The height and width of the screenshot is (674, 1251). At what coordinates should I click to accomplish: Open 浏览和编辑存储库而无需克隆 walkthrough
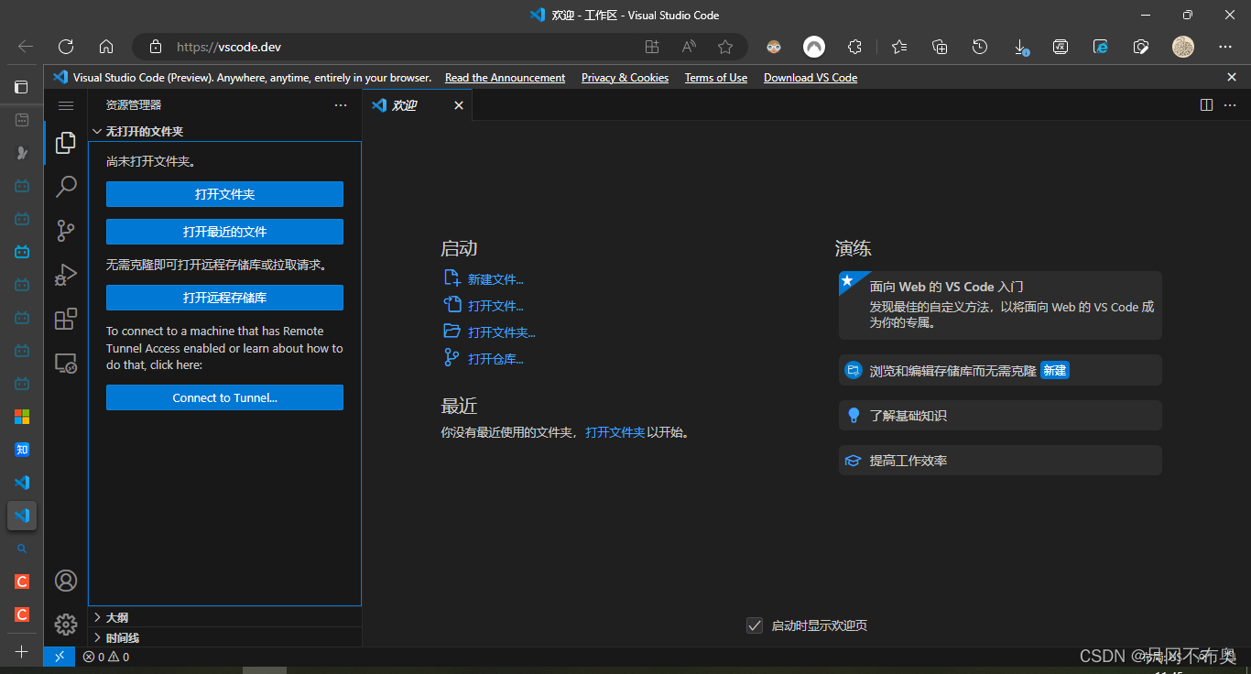1000,370
